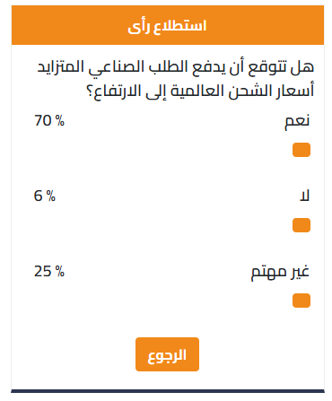Click the dark navy divider line at the bottom

(x=168, y=391)
